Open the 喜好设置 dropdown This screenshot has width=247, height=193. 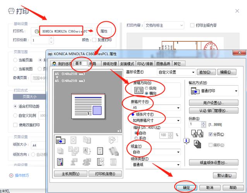pos(176,72)
